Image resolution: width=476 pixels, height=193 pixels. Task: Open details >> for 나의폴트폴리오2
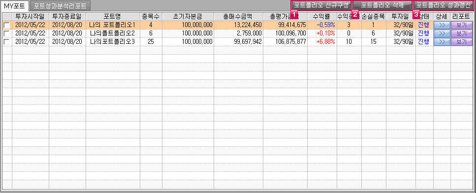442,33
